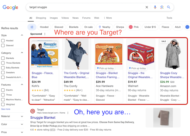
Task: Open the Images tab
Action: (54, 18)
